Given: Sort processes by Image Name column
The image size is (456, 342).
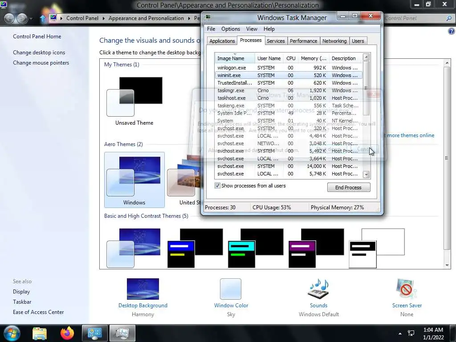Looking at the screenshot, I should tap(235, 58).
